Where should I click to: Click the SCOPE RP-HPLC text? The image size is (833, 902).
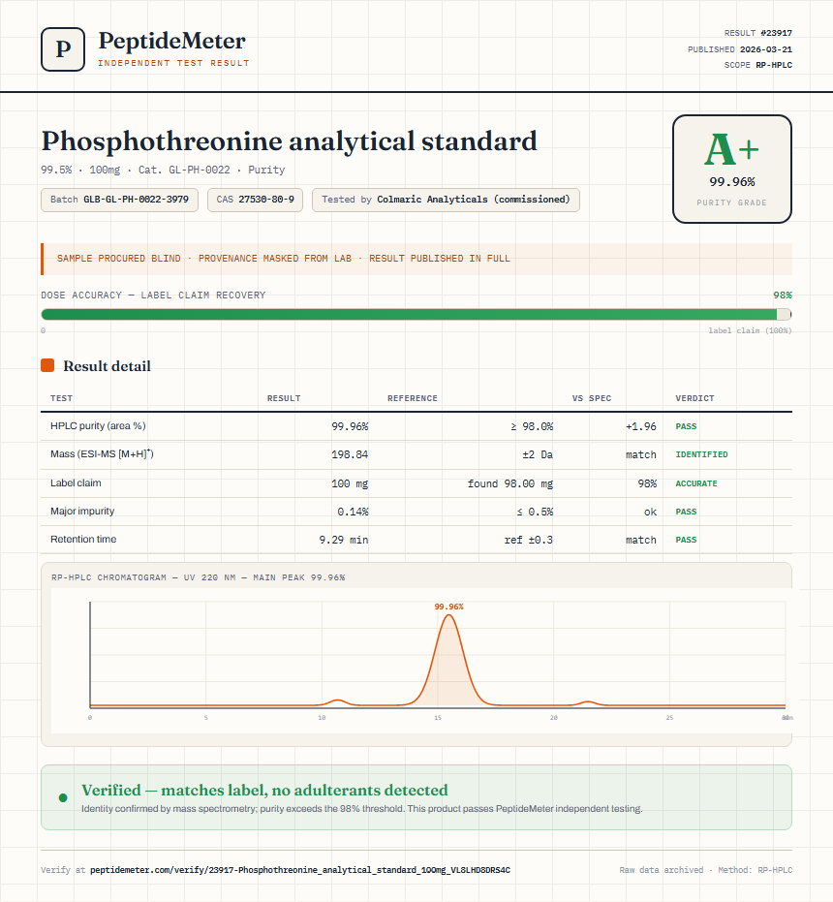tap(757, 65)
